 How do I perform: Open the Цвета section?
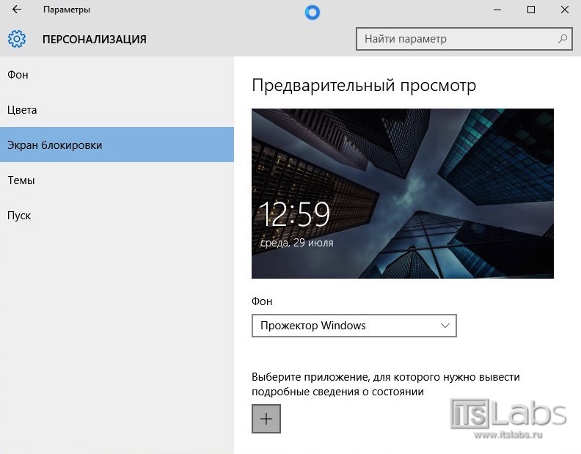[117, 110]
